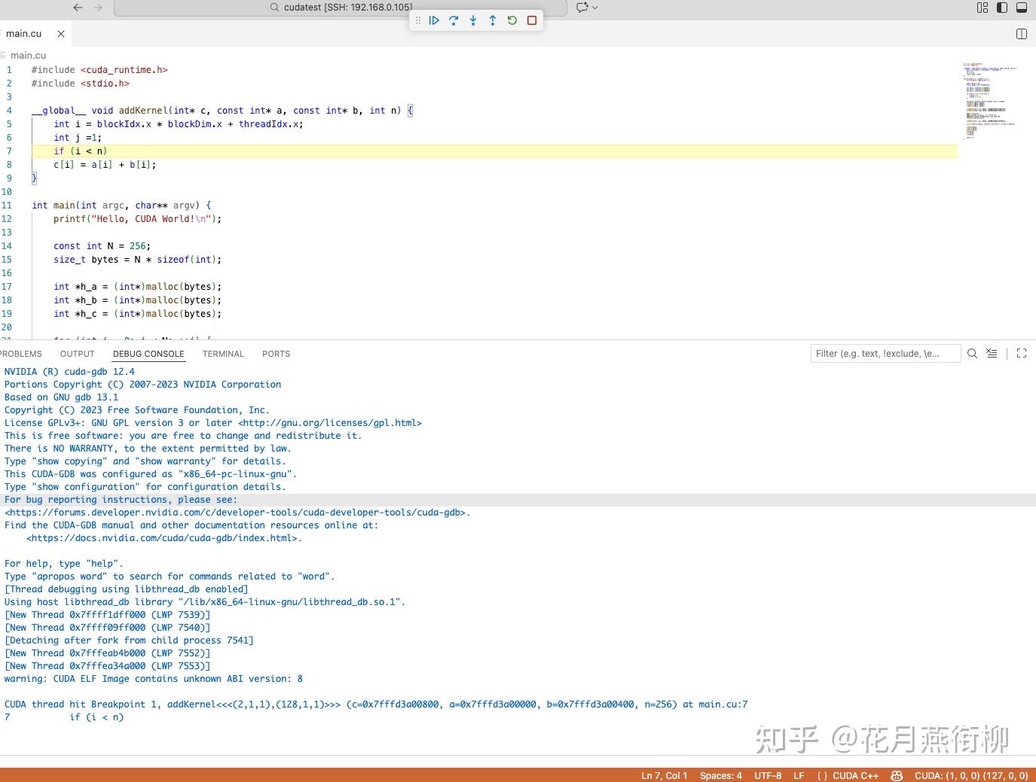Switch to the PROBLEMS panel tab

click(x=20, y=354)
